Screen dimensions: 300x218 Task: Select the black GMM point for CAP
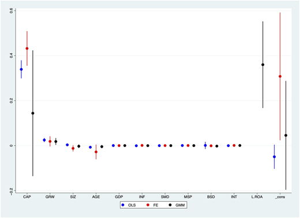click(33, 113)
